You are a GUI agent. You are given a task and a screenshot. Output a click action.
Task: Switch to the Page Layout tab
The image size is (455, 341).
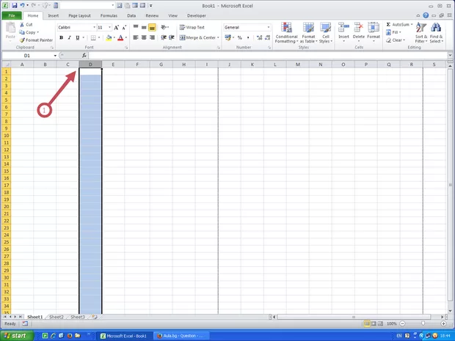pyautogui.click(x=79, y=15)
